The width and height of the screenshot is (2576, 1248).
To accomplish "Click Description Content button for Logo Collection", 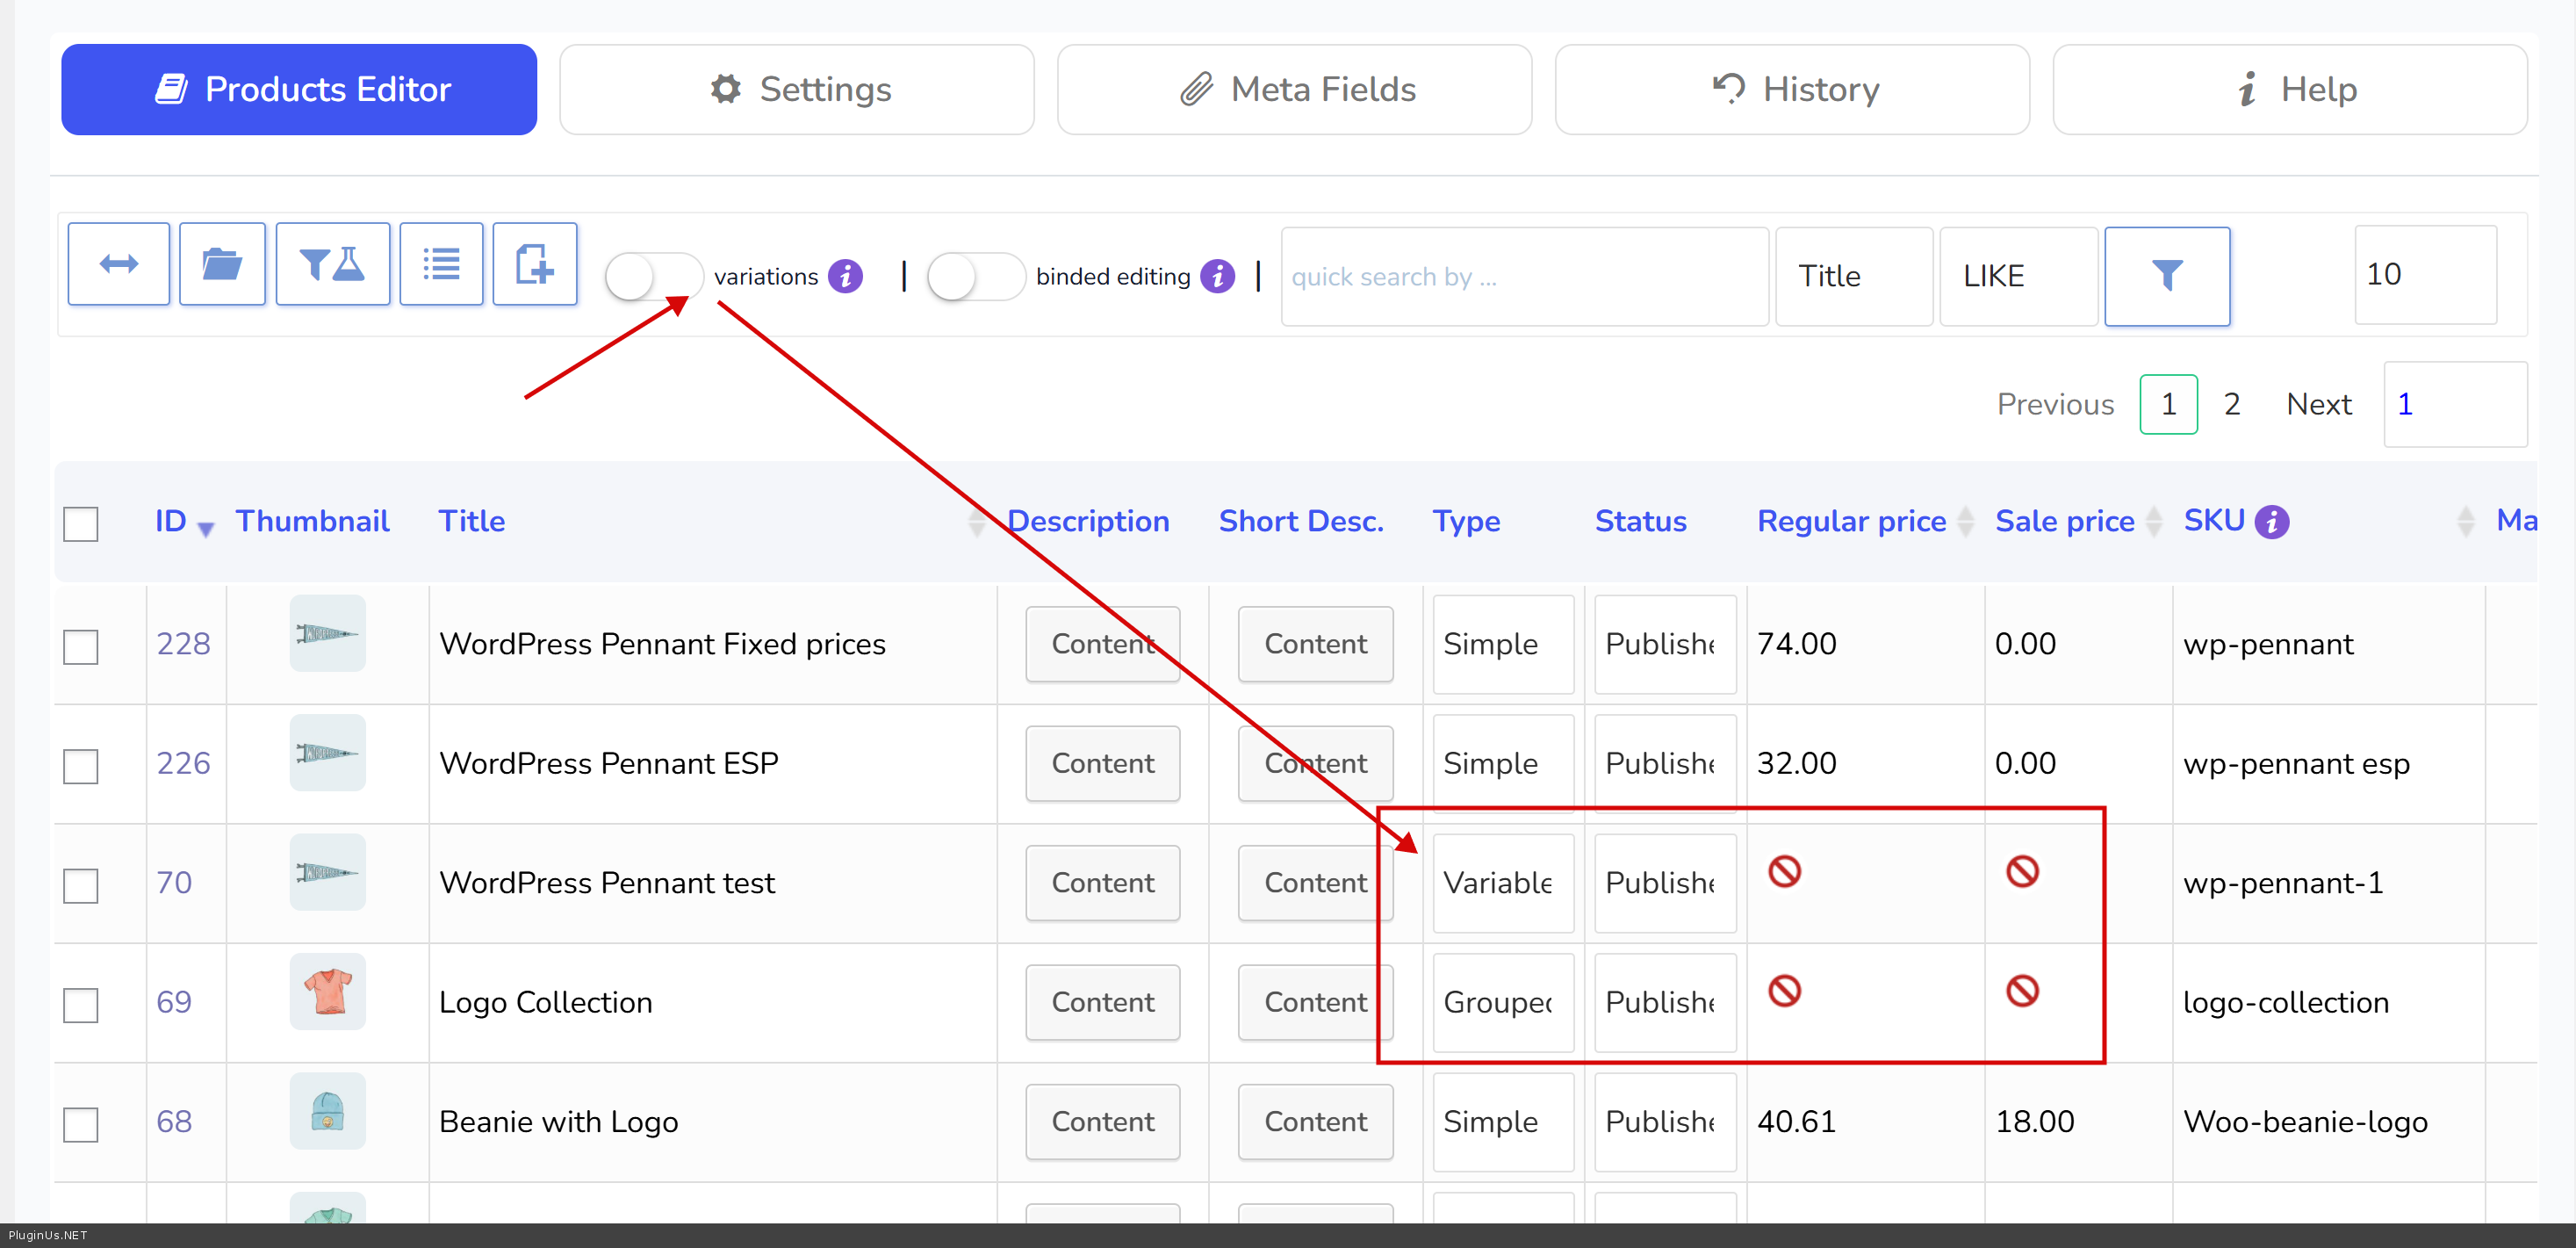I will point(1102,1002).
